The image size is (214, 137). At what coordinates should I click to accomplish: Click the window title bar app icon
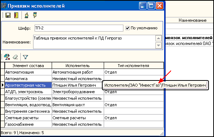[4, 6]
